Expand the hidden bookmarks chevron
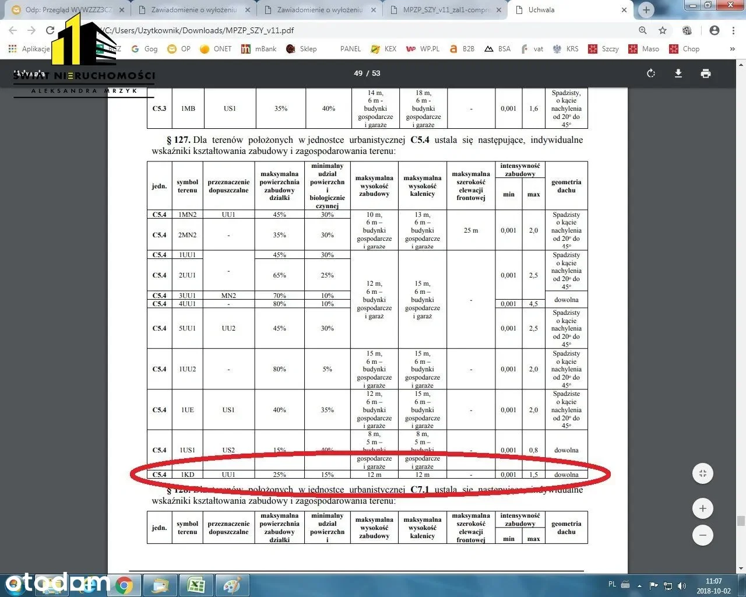This screenshot has height=597, width=746. coord(733,49)
